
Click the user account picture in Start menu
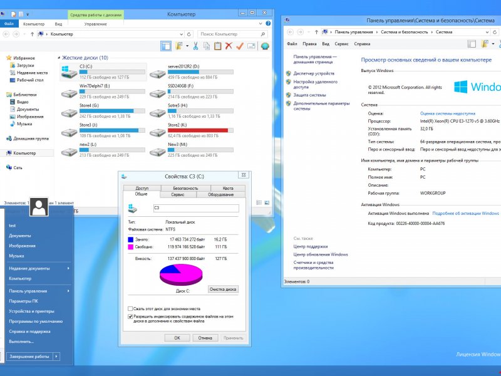coord(39,207)
